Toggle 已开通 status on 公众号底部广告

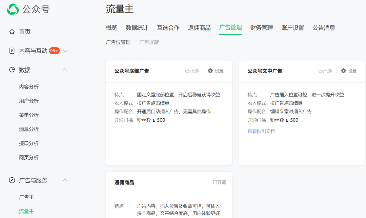(192, 71)
